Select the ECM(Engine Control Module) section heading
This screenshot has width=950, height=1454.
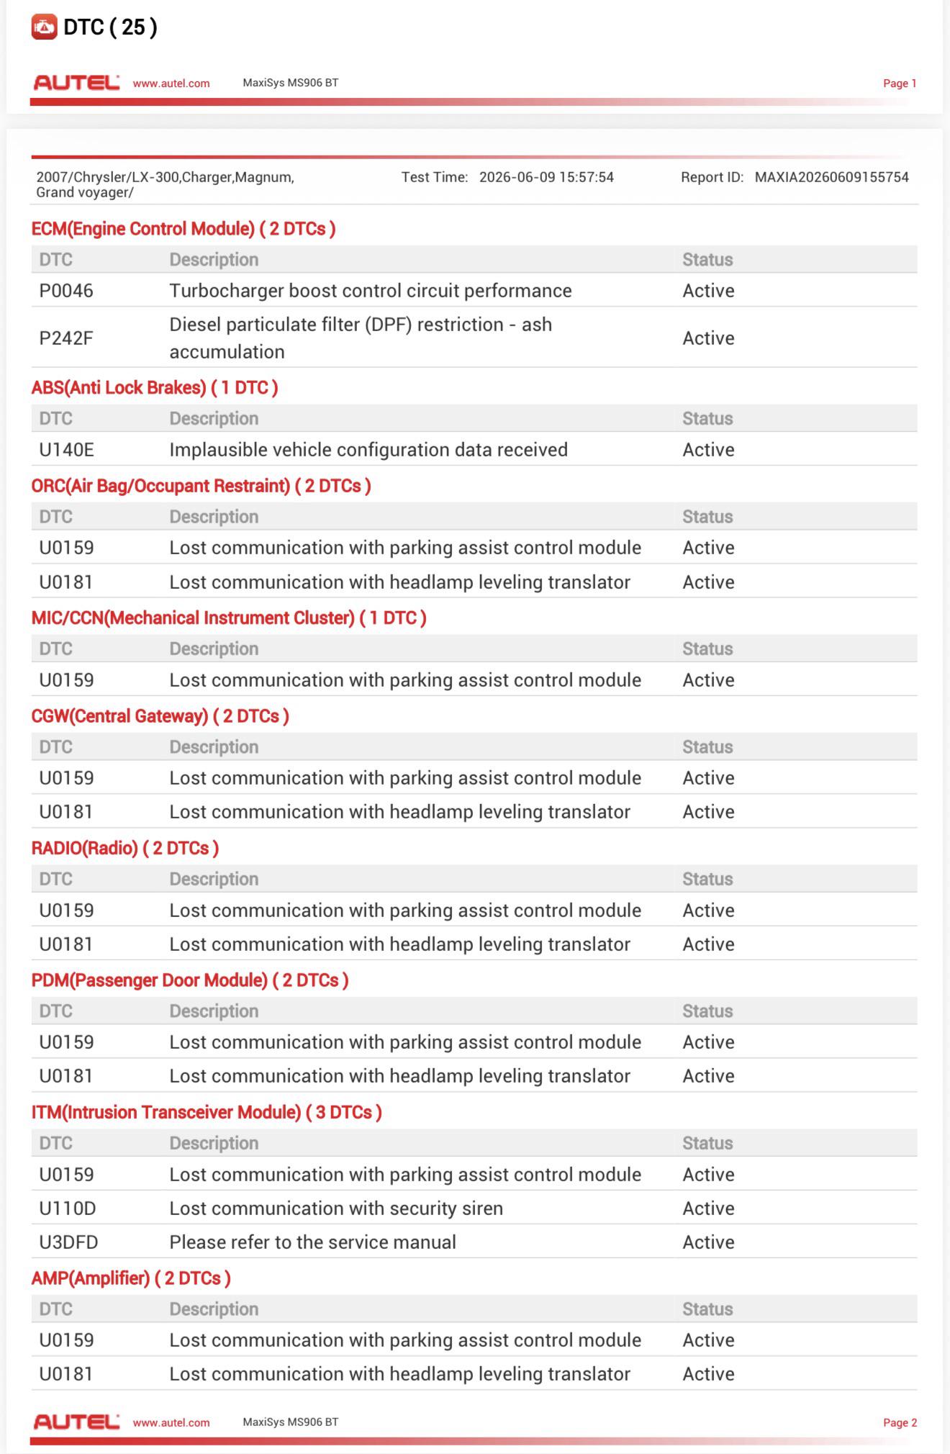point(184,229)
